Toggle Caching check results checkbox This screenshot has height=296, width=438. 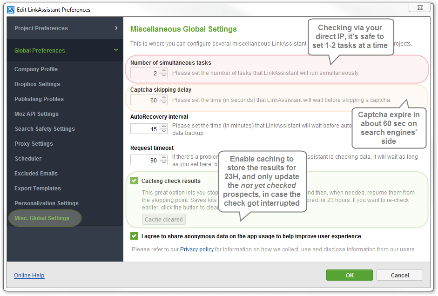134,181
